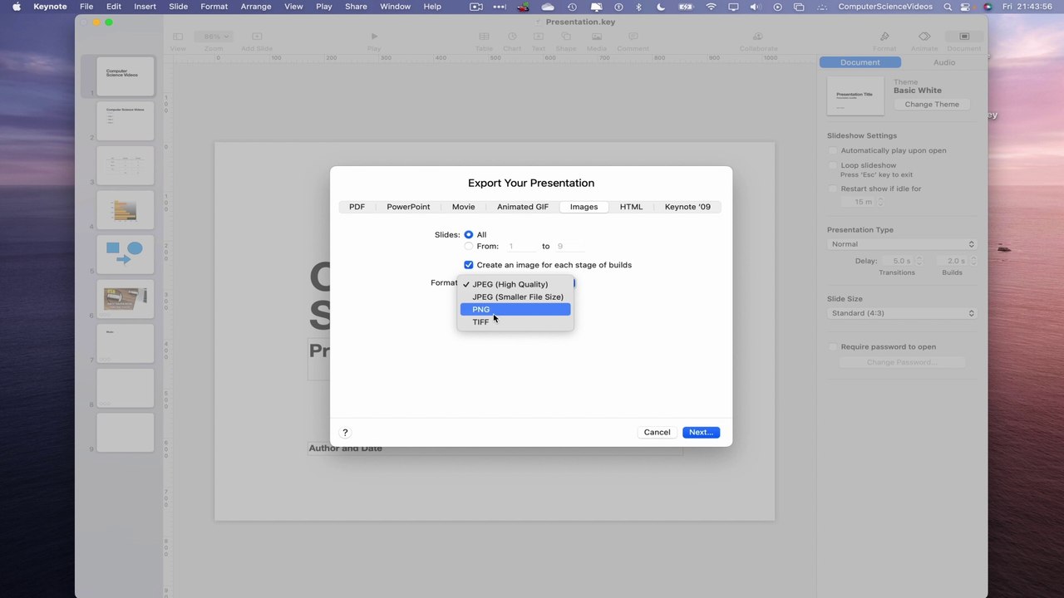Open the Play menu
This screenshot has width=1064, height=598.
(324, 7)
